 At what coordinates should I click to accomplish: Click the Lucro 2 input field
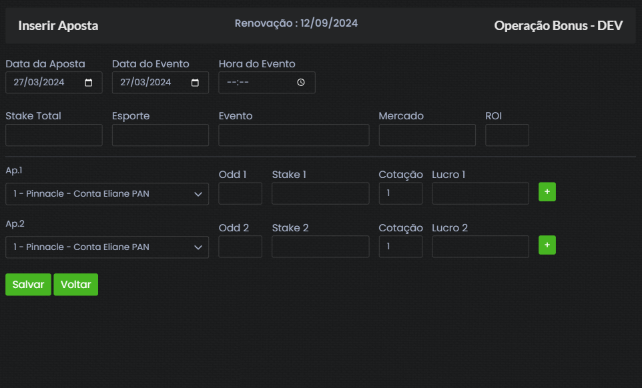click(x=480, y=247)
